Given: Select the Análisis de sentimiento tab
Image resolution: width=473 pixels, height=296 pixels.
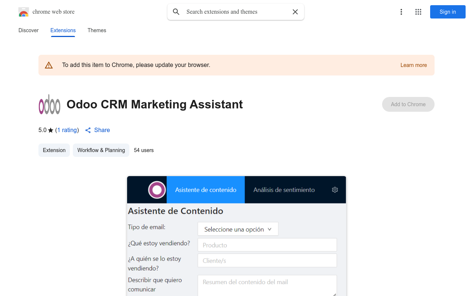Looking at the screenshot, I should coord(284,190).
